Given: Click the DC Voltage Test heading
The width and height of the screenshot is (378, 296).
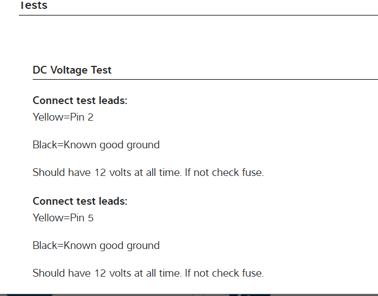Looking at the screenshot, I should tap(72, 70).
